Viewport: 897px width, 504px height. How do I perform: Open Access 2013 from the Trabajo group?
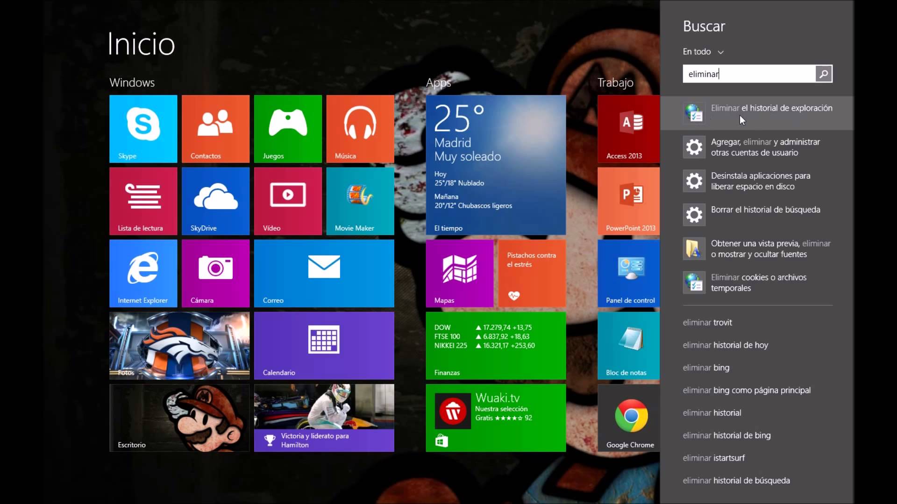click(x=628, y=128)
